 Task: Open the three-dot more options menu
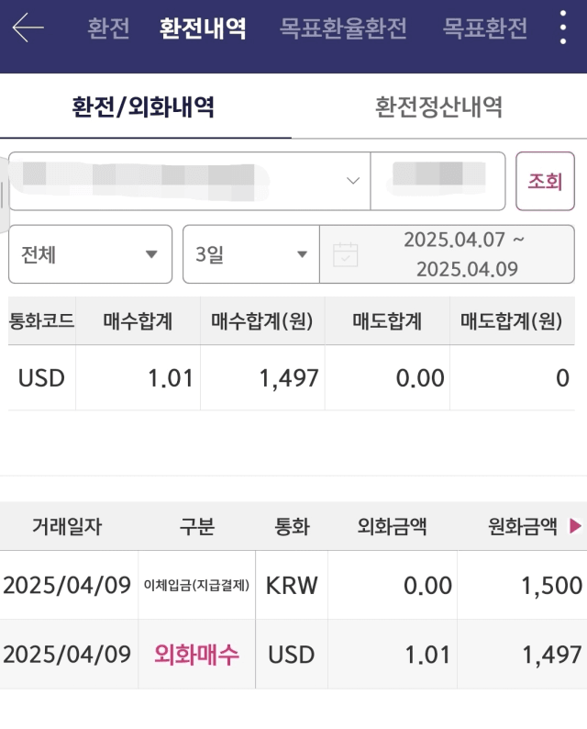pos(563,28)
